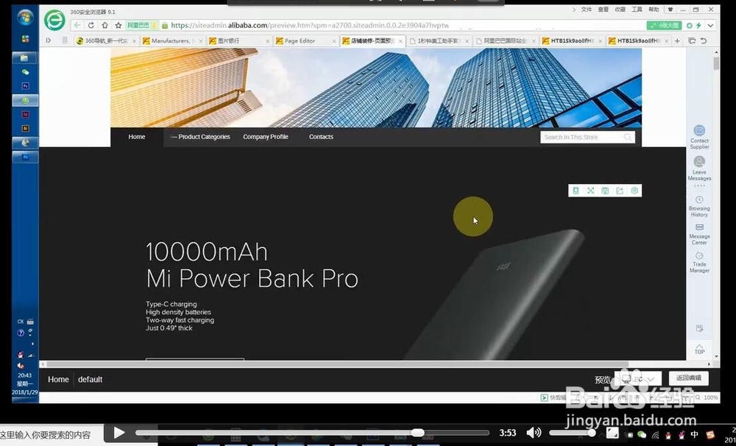Viewport: 736px width, 446px height.
Task: Click the 返回编辑 button
Action: tap(689, 378)
